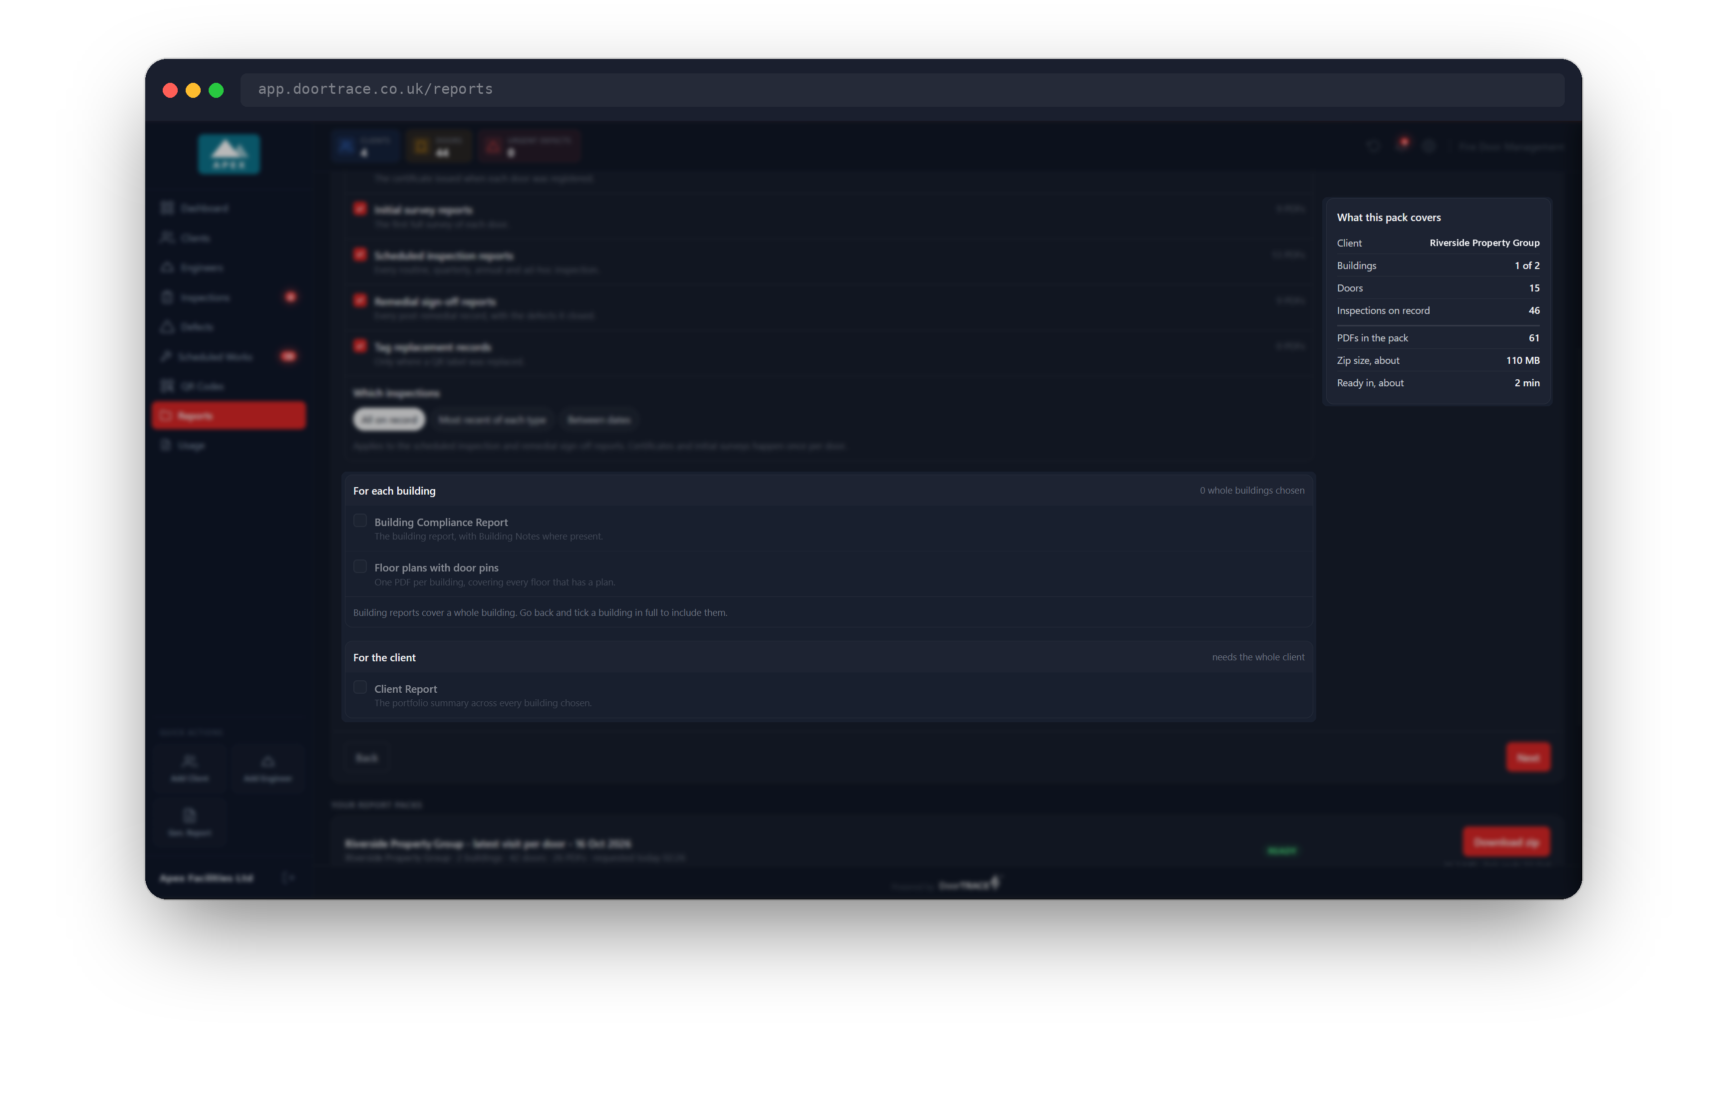
Task: Click the Back button
Action: pos(366,758)
